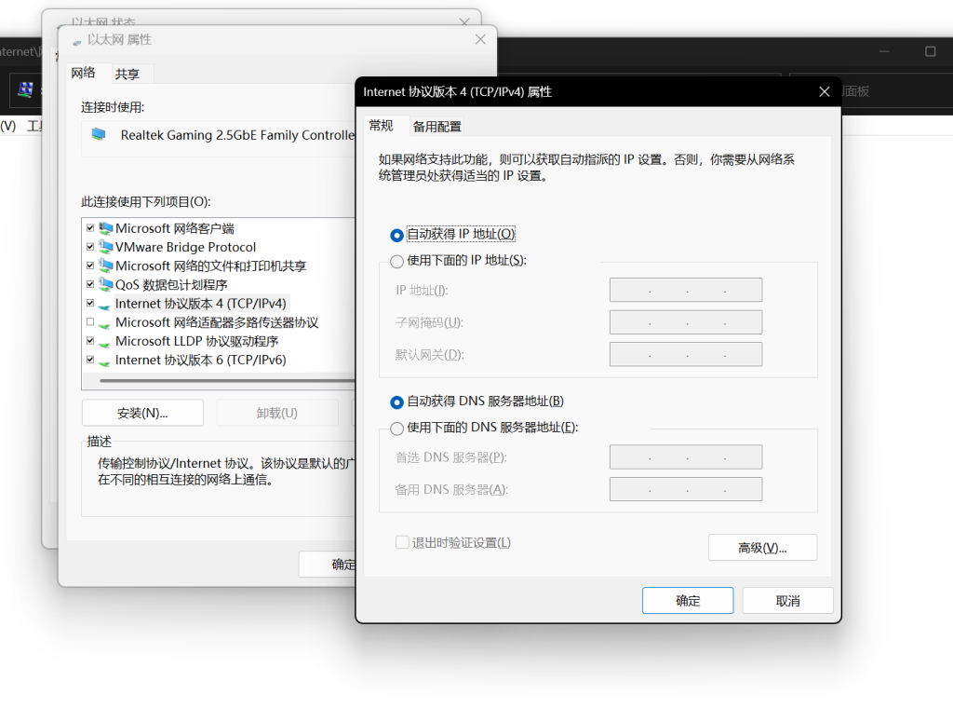
Task: Select 使用下面的 IP 地址 option
Action: 397,262
